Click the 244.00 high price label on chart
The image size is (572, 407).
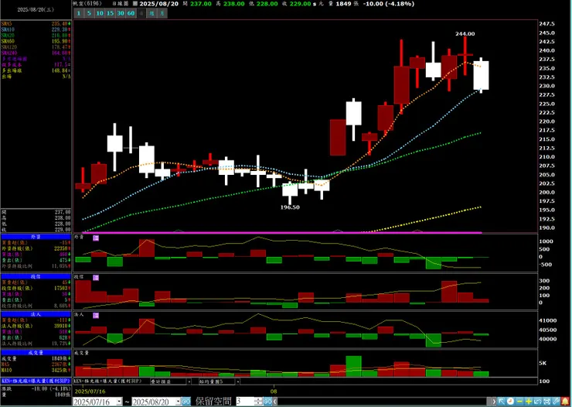click(x=465, y=33)
